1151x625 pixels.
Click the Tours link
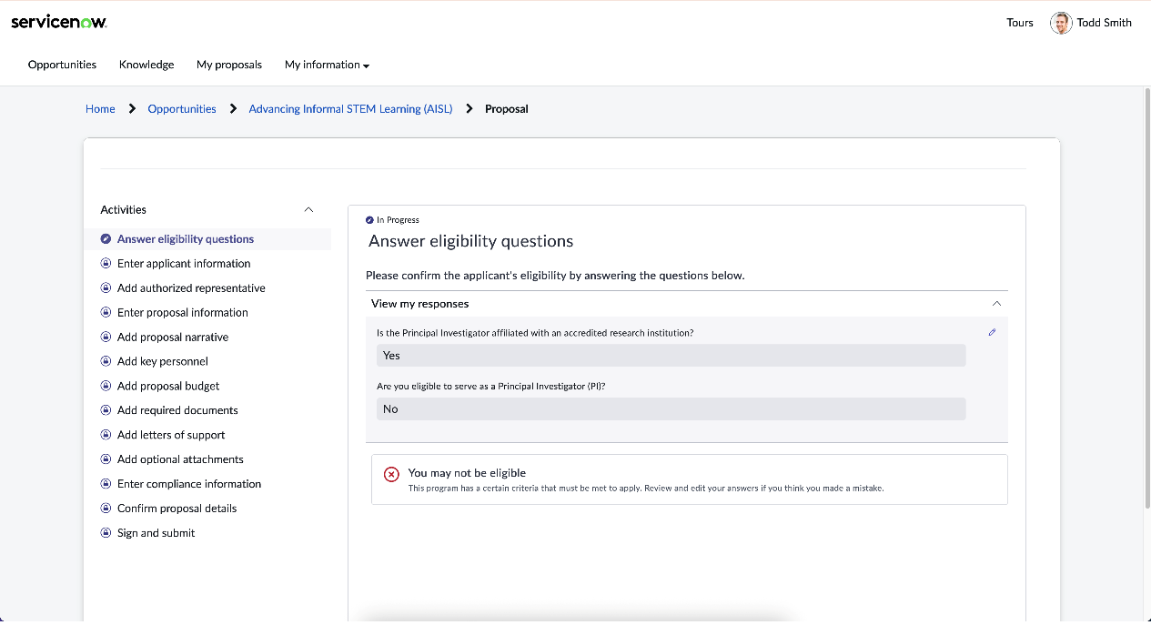1020,23
